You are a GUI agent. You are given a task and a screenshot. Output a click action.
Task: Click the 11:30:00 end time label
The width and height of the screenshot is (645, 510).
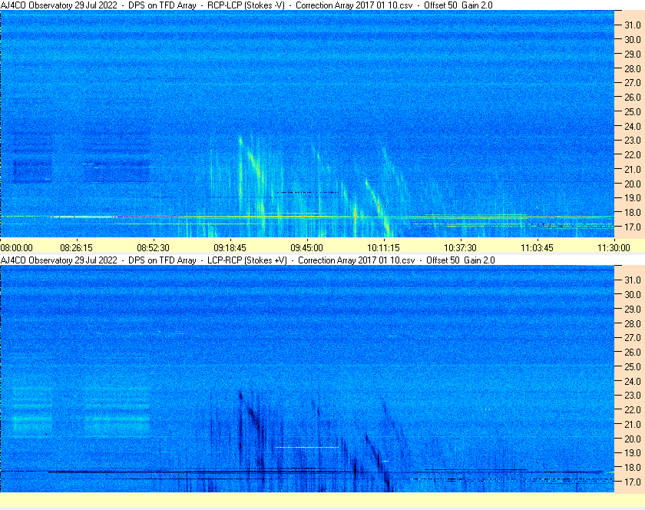coord(614,248)
